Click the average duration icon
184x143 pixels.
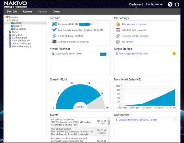[x=54, y=42]
